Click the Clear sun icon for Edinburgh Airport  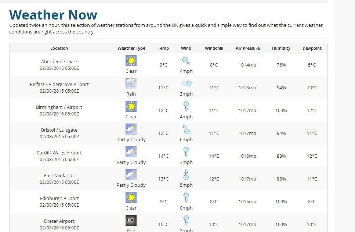click(131, 197)
